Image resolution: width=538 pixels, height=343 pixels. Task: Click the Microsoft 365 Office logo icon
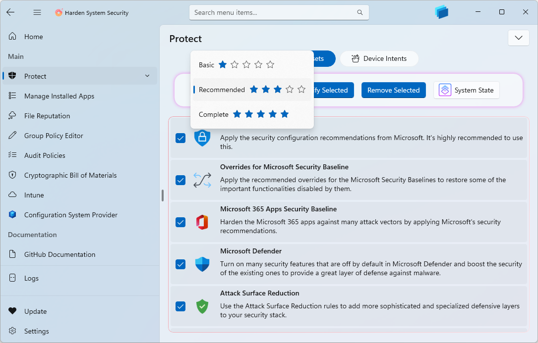point(202,222)
